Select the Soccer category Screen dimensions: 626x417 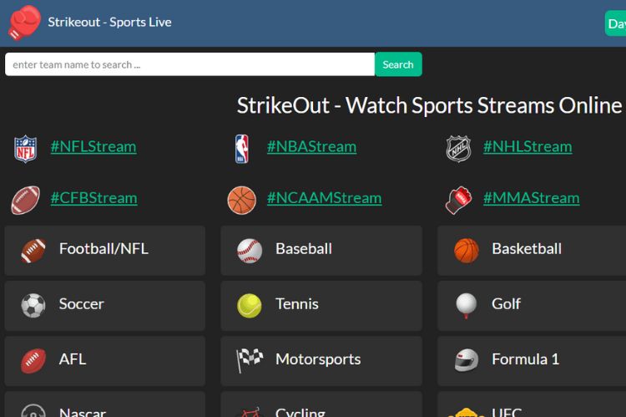coord(105,306)
